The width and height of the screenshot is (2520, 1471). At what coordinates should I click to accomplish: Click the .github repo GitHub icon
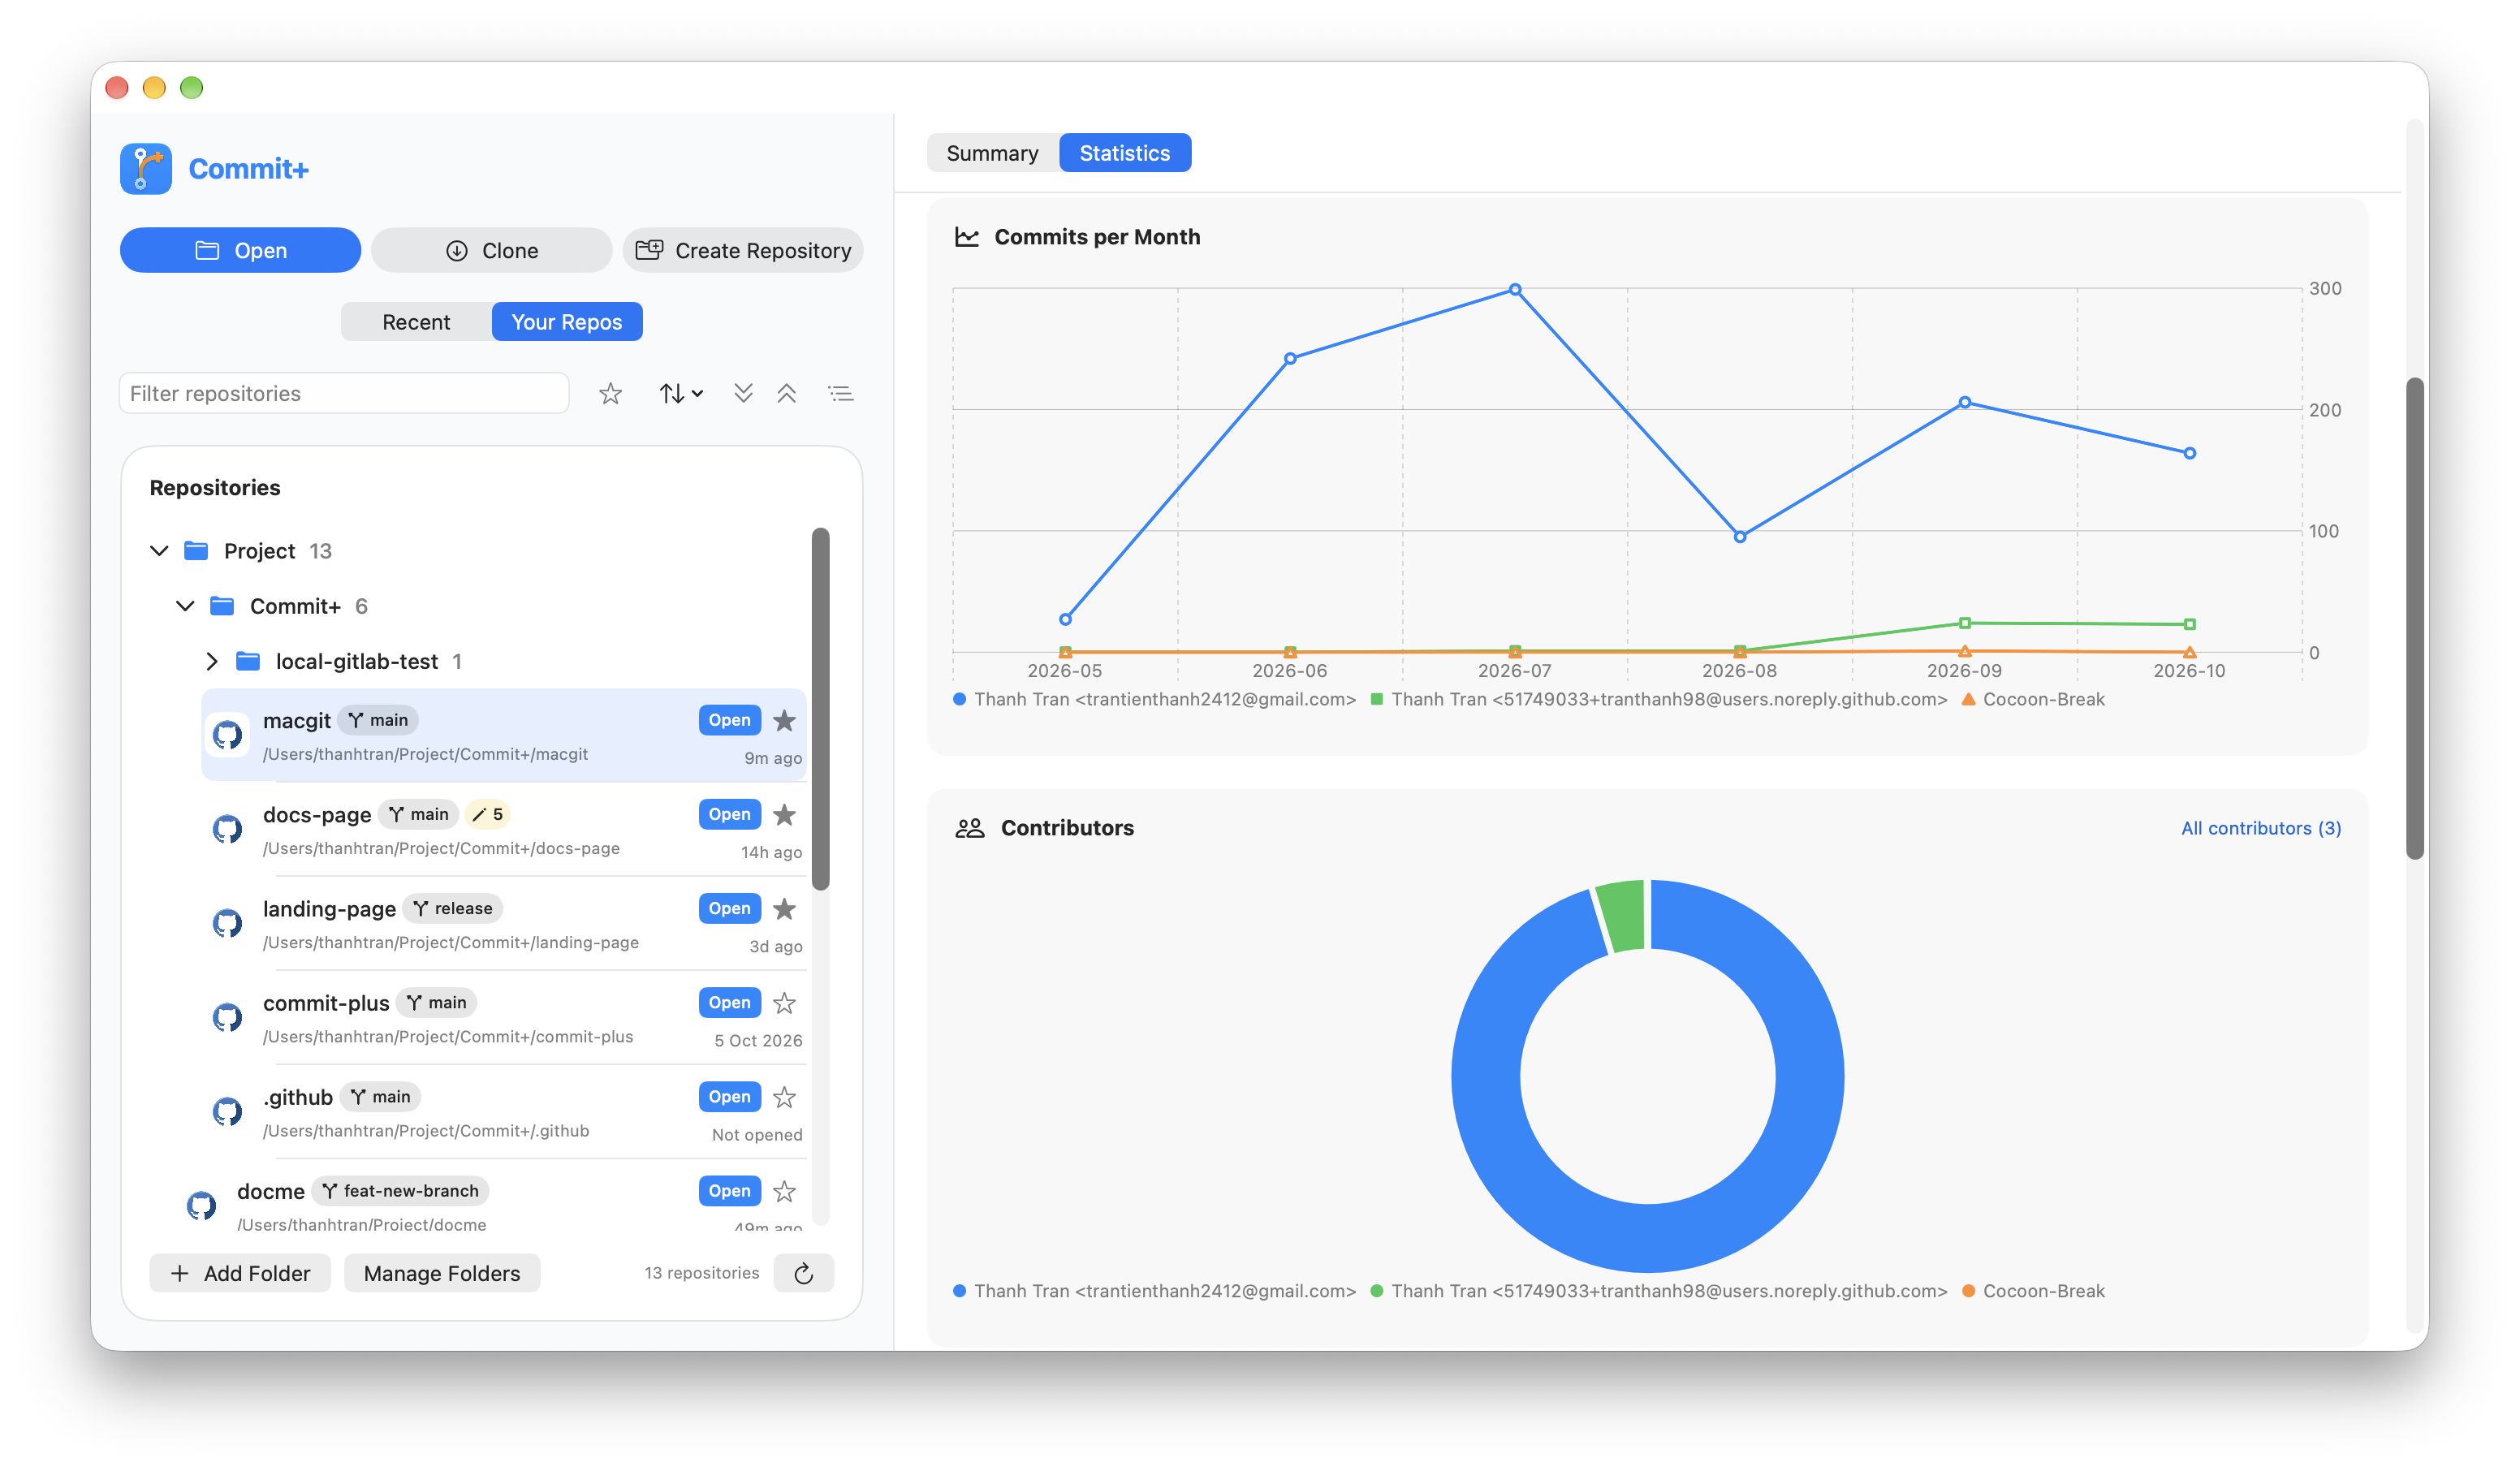(x=228, y=1111)
